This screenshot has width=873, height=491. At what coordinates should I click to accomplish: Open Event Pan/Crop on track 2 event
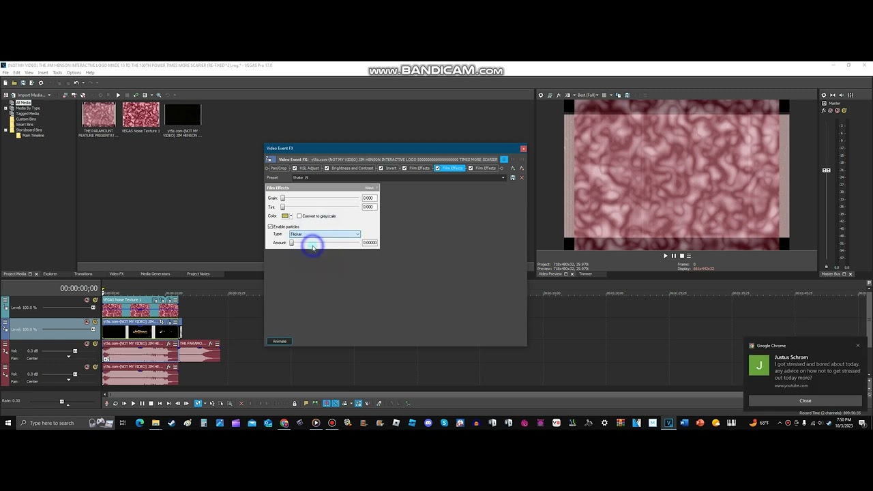coord(162,322)
